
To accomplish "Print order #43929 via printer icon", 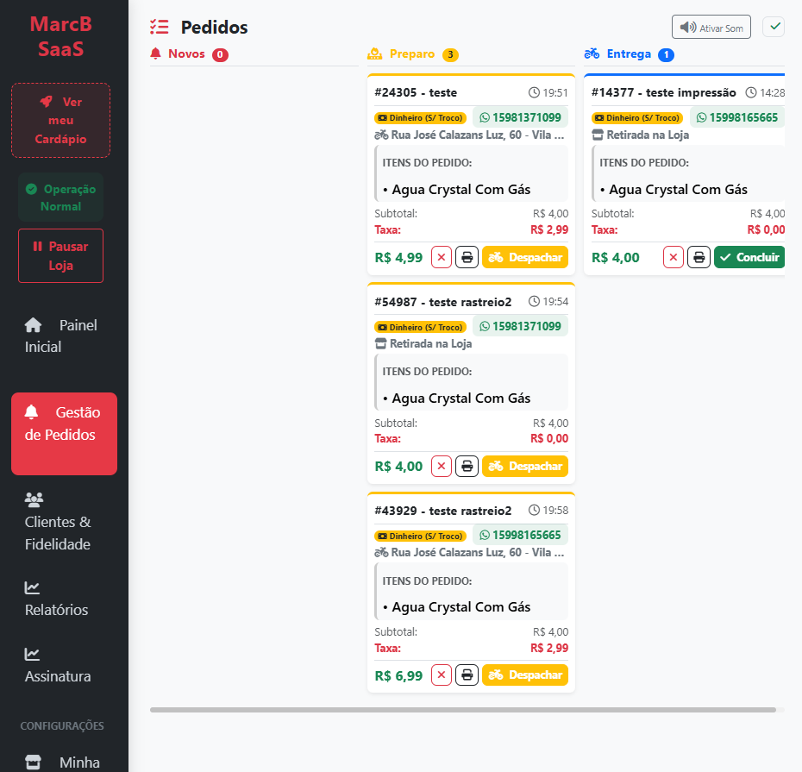I will pos(467,675).
